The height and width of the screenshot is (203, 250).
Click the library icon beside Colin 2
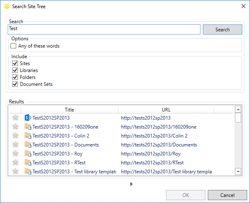(28, 135)
